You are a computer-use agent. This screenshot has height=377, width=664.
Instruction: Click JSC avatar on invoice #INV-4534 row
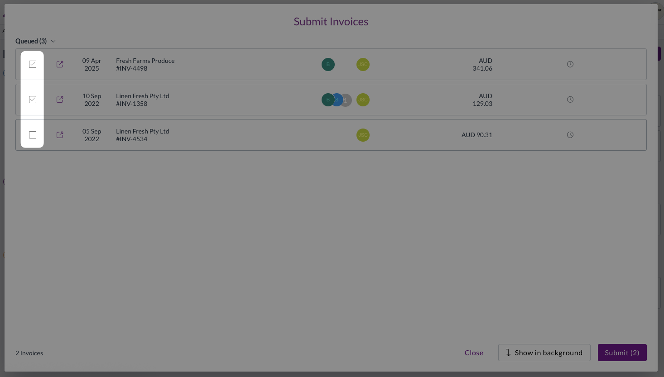click(363, 135)
